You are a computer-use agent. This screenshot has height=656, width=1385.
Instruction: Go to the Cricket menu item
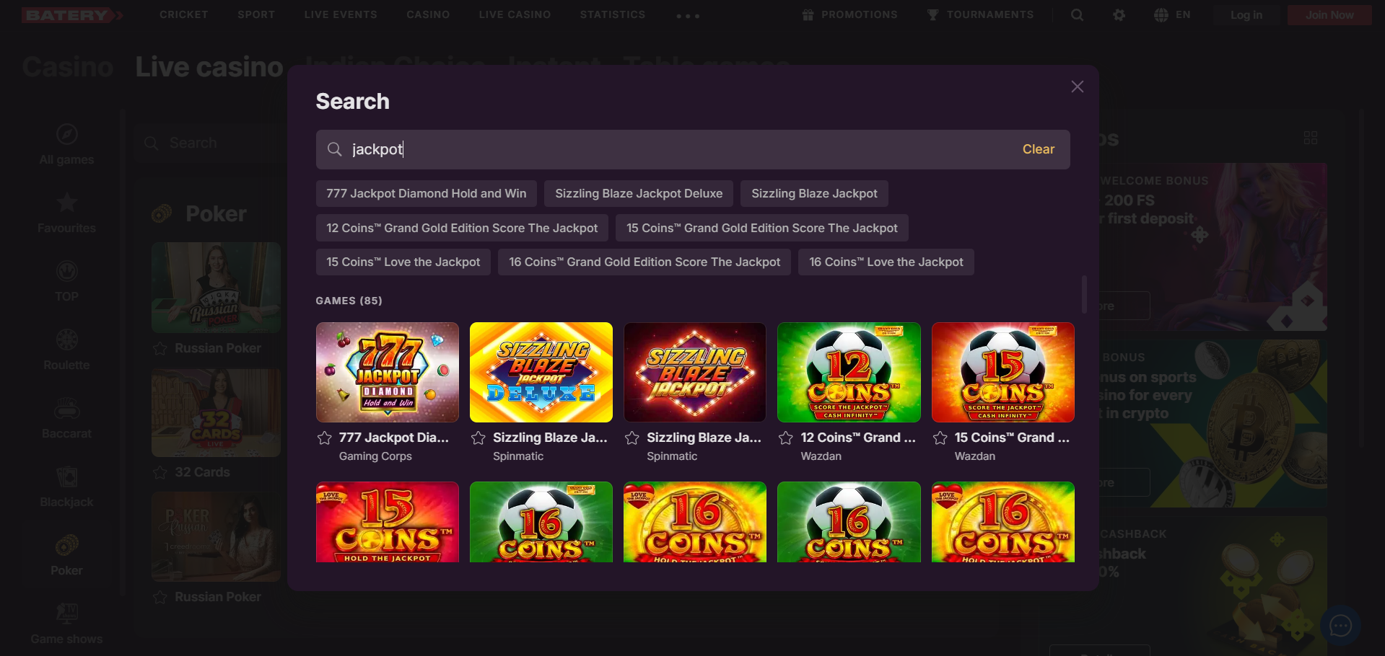coord(183,15)
